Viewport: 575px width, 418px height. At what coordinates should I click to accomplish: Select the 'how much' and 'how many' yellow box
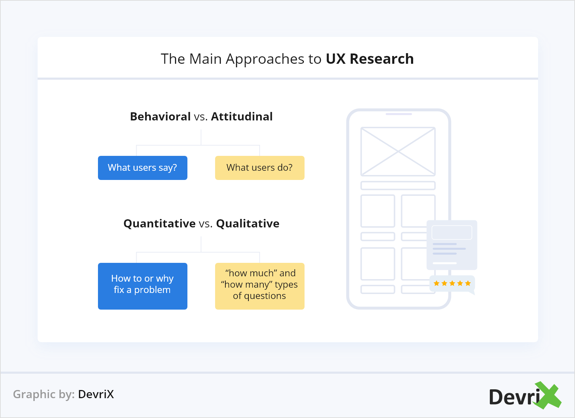[x=260, y=286]
